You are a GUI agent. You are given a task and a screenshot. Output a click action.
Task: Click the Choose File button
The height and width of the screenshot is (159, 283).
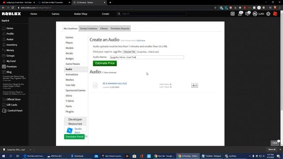click(129, 52)
